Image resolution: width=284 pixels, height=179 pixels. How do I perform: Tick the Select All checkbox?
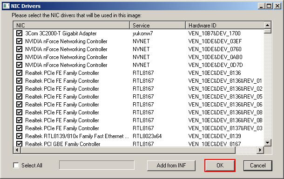(16, 165)
